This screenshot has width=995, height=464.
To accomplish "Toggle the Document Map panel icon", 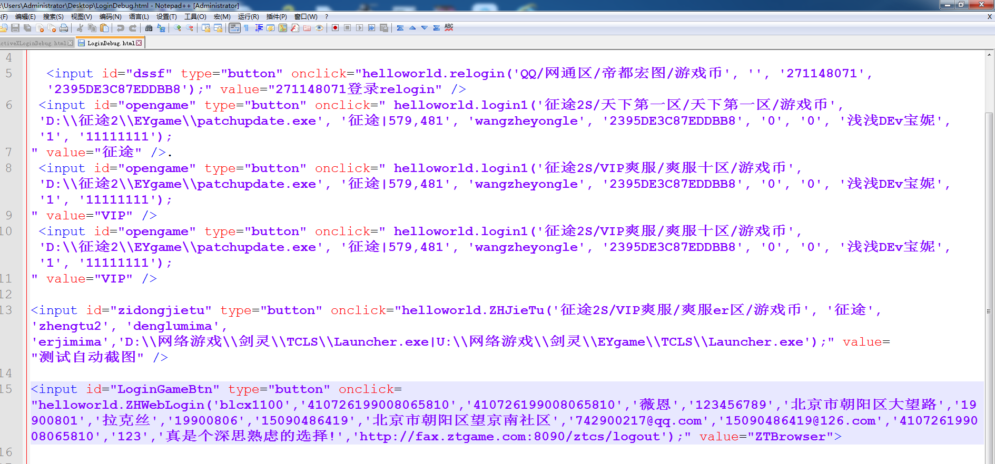I will tap(283, 28).
